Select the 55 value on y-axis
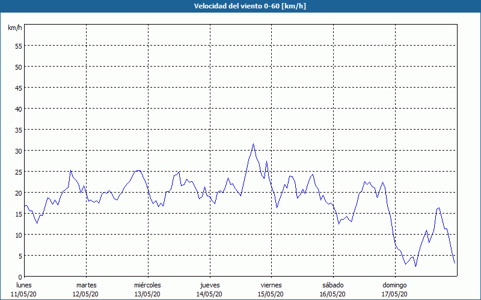The height and width of the screenshot is (300, 481). pyautogui.click(x=19, y=46)
